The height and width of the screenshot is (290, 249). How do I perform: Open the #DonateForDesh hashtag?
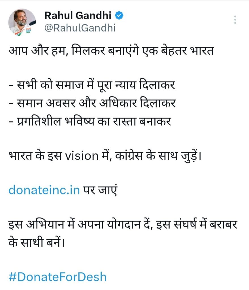[x=58, y=277]
